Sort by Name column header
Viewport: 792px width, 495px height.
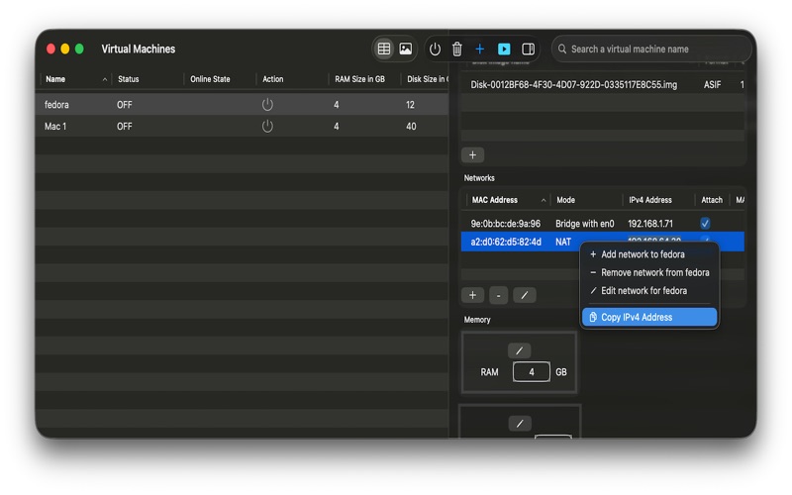[x=76, y=79]
